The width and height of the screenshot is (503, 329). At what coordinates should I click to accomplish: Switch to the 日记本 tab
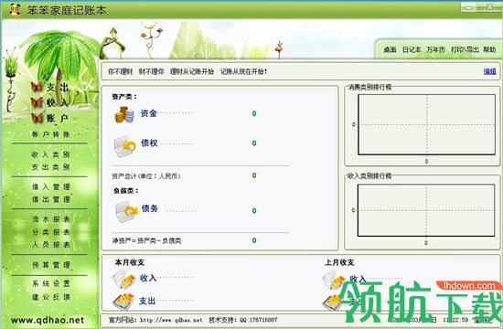click(412, 49)
